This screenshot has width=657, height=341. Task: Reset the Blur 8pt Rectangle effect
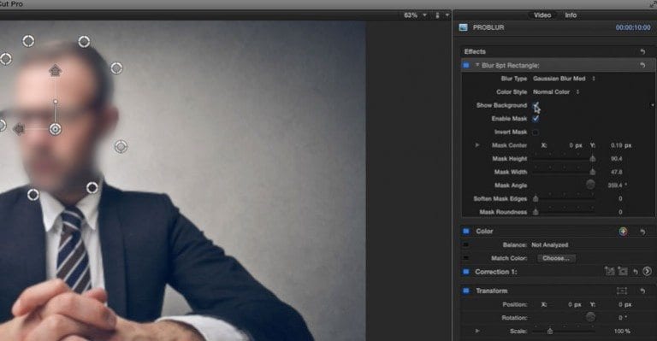tap(642, 65)
